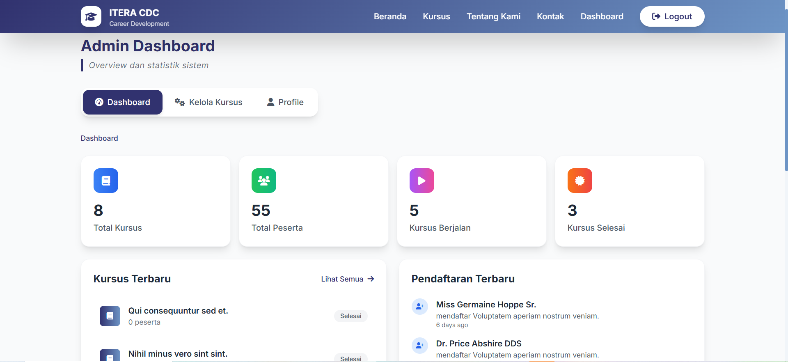Click the Dashboard breadcrumb text

coord(99,138)
